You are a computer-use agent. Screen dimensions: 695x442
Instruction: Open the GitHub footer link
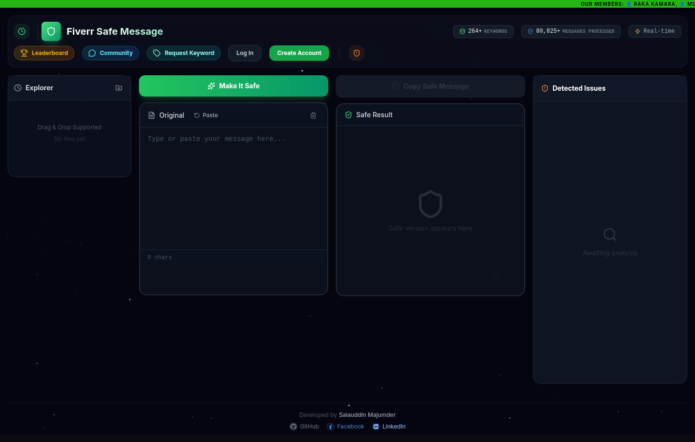tap(305, 427)
